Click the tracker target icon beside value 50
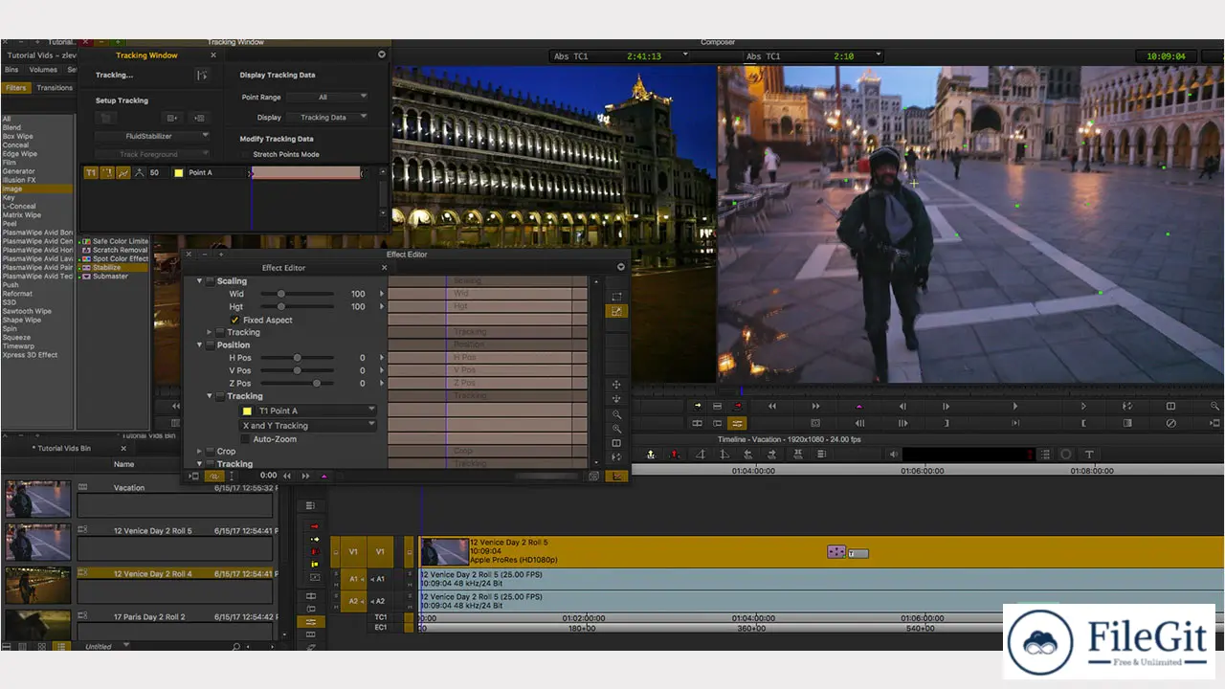 tap(139, 172)
